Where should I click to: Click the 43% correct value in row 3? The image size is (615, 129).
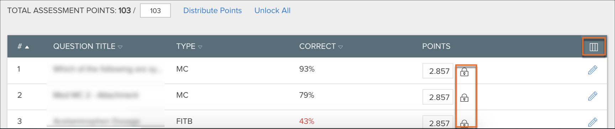[307, 121]
